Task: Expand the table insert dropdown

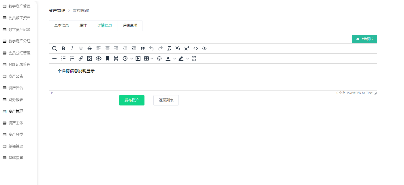Action: (152, 58)
